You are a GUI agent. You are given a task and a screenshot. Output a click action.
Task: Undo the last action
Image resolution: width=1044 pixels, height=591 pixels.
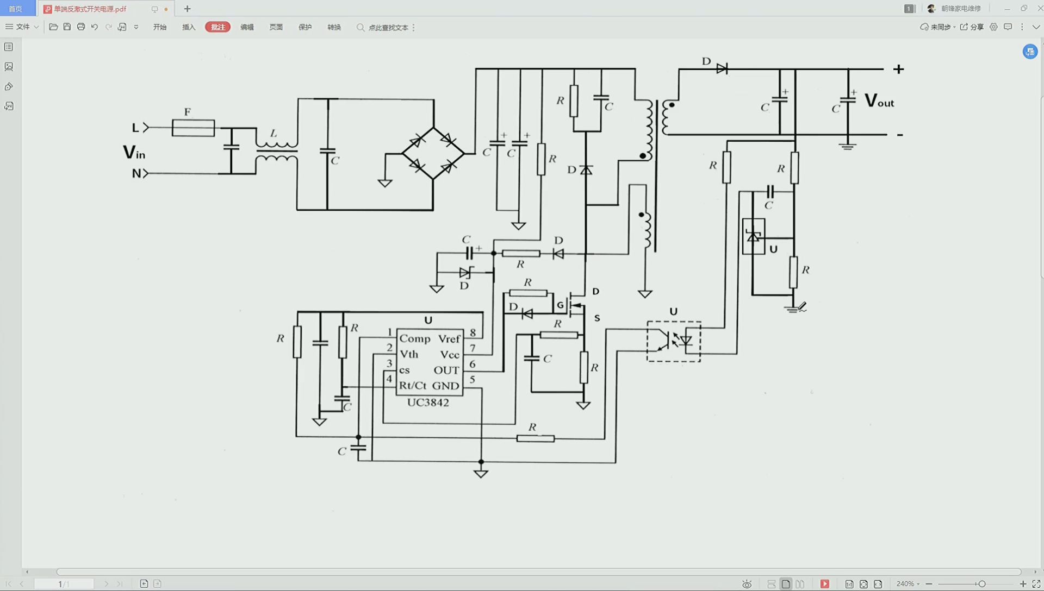(95, 27)
